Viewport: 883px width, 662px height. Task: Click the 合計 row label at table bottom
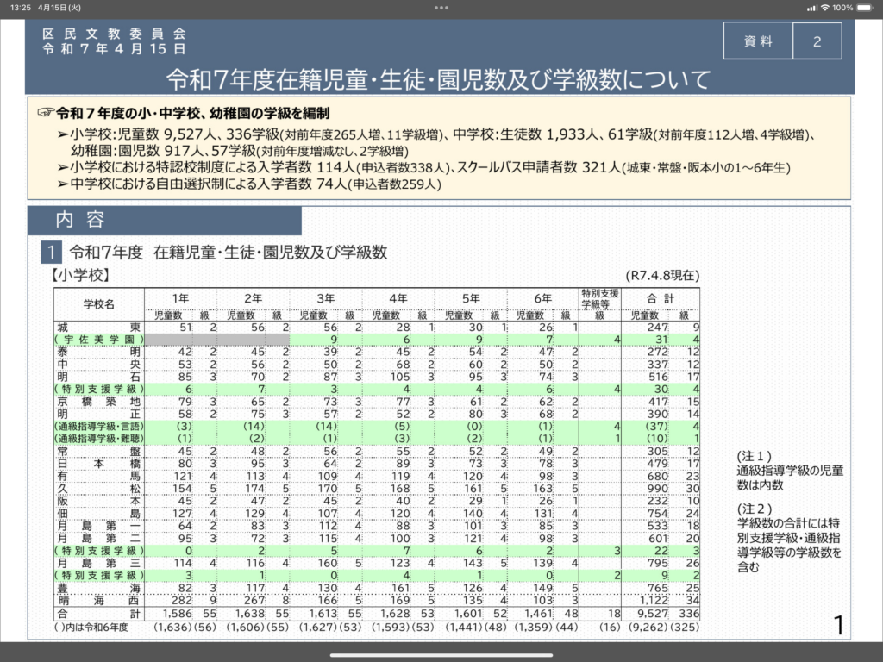tap(98, 614)
